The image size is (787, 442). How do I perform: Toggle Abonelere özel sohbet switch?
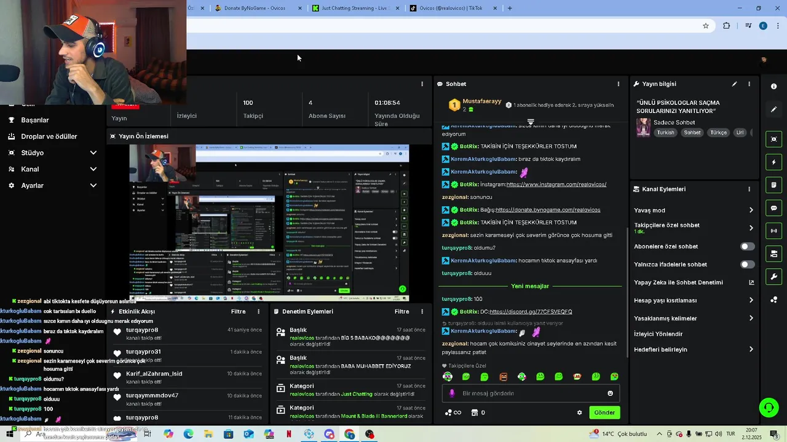coord(747,247)
